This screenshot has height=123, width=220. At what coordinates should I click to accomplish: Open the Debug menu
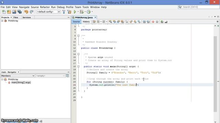[60, 7]
